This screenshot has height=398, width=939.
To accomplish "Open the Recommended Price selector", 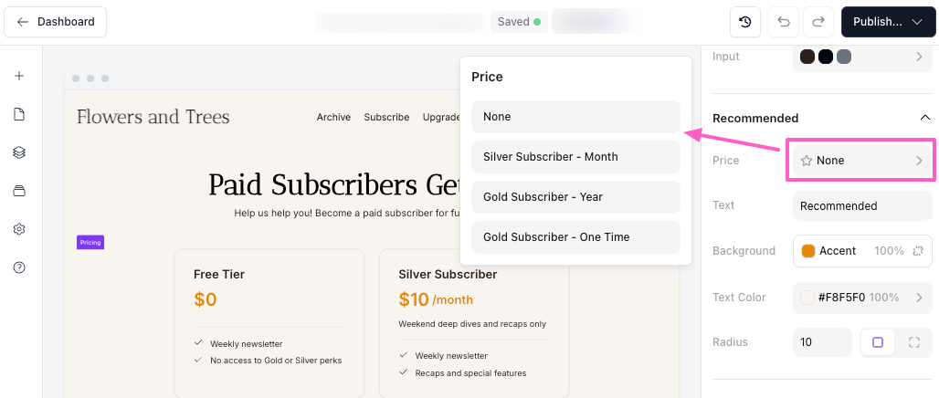I will 861,161.
